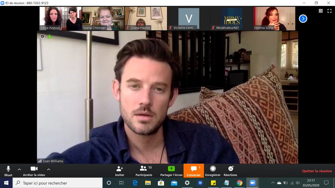
Task: Open Cortana circle icon in taskbar
Action: coord(109,183)
